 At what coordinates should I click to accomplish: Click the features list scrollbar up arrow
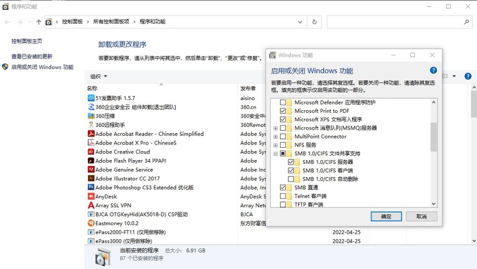[434, 102]
